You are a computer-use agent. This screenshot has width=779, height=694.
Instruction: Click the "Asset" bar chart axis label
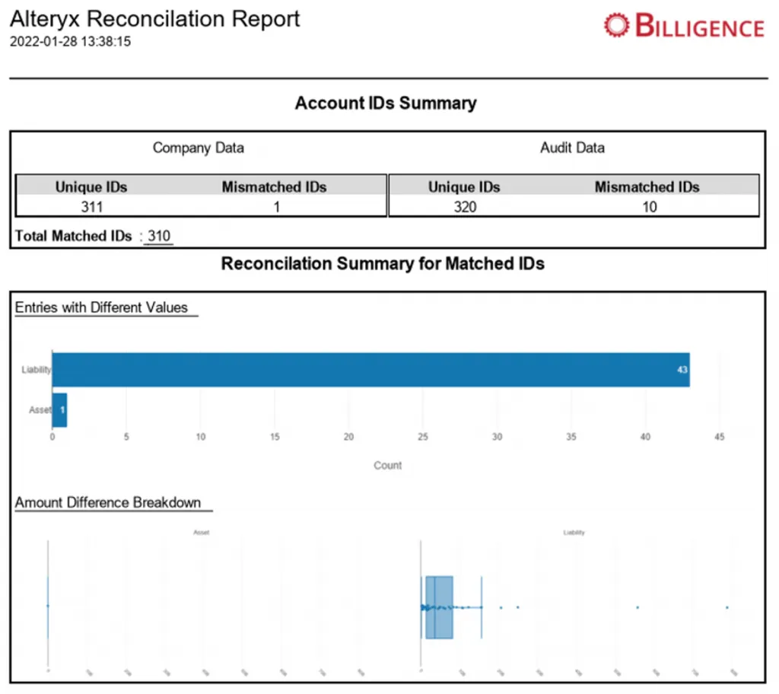[x=40, y=410]
